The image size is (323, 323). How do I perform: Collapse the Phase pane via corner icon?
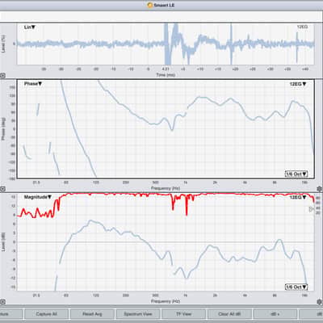pyautogui.click(x=2, y=189)
